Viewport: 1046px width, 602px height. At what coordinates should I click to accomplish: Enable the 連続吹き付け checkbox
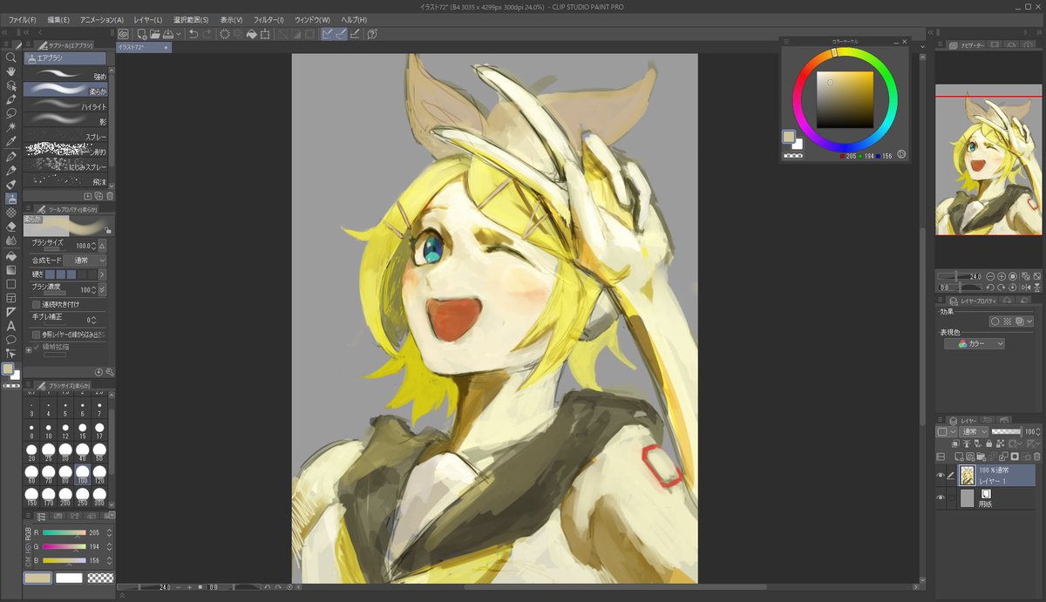[x=36, y=305]
